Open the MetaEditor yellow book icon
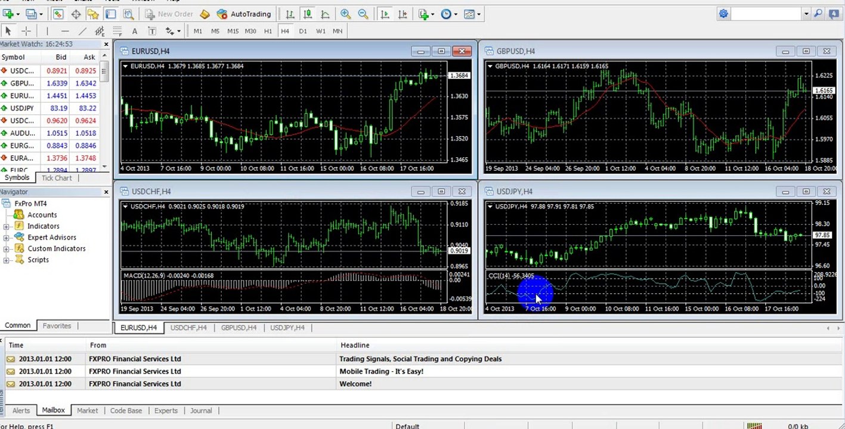The height and width of the screenshot is (429, 845). (205, 14)
